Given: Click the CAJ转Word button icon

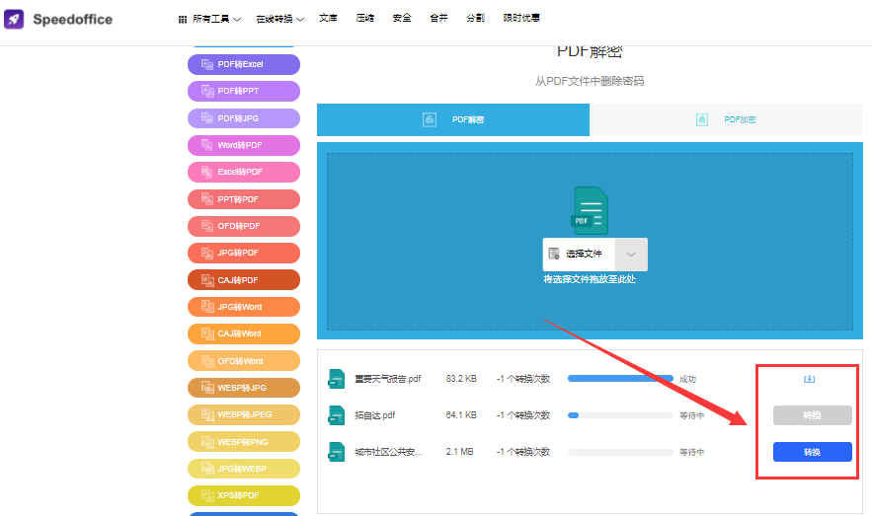Looking at the screenshot, I should (207, 333).
